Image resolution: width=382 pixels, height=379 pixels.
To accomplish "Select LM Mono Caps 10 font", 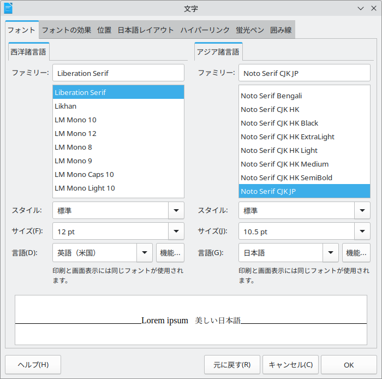I will [x=118, y=174].
